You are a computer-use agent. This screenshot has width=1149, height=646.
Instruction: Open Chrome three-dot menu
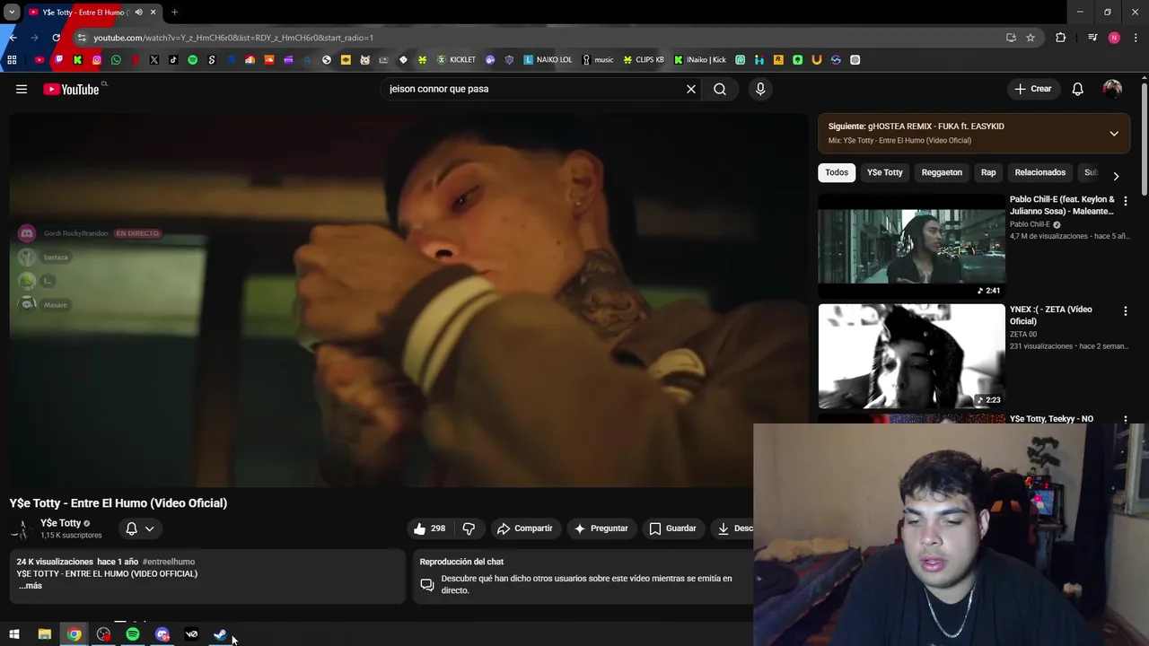coord(1136,38)
